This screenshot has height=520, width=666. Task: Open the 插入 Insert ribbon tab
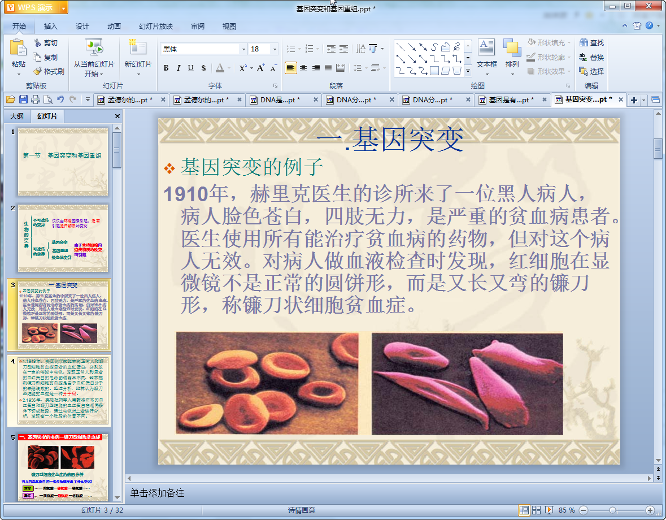pyautogui.click(x=50, y=27)
